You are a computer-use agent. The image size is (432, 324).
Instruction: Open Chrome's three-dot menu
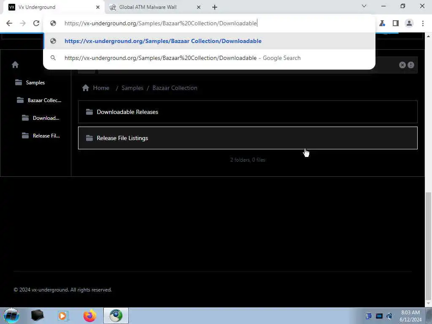tap(423, 24)
